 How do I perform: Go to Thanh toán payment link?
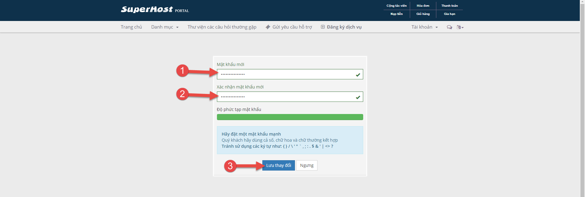449,6
